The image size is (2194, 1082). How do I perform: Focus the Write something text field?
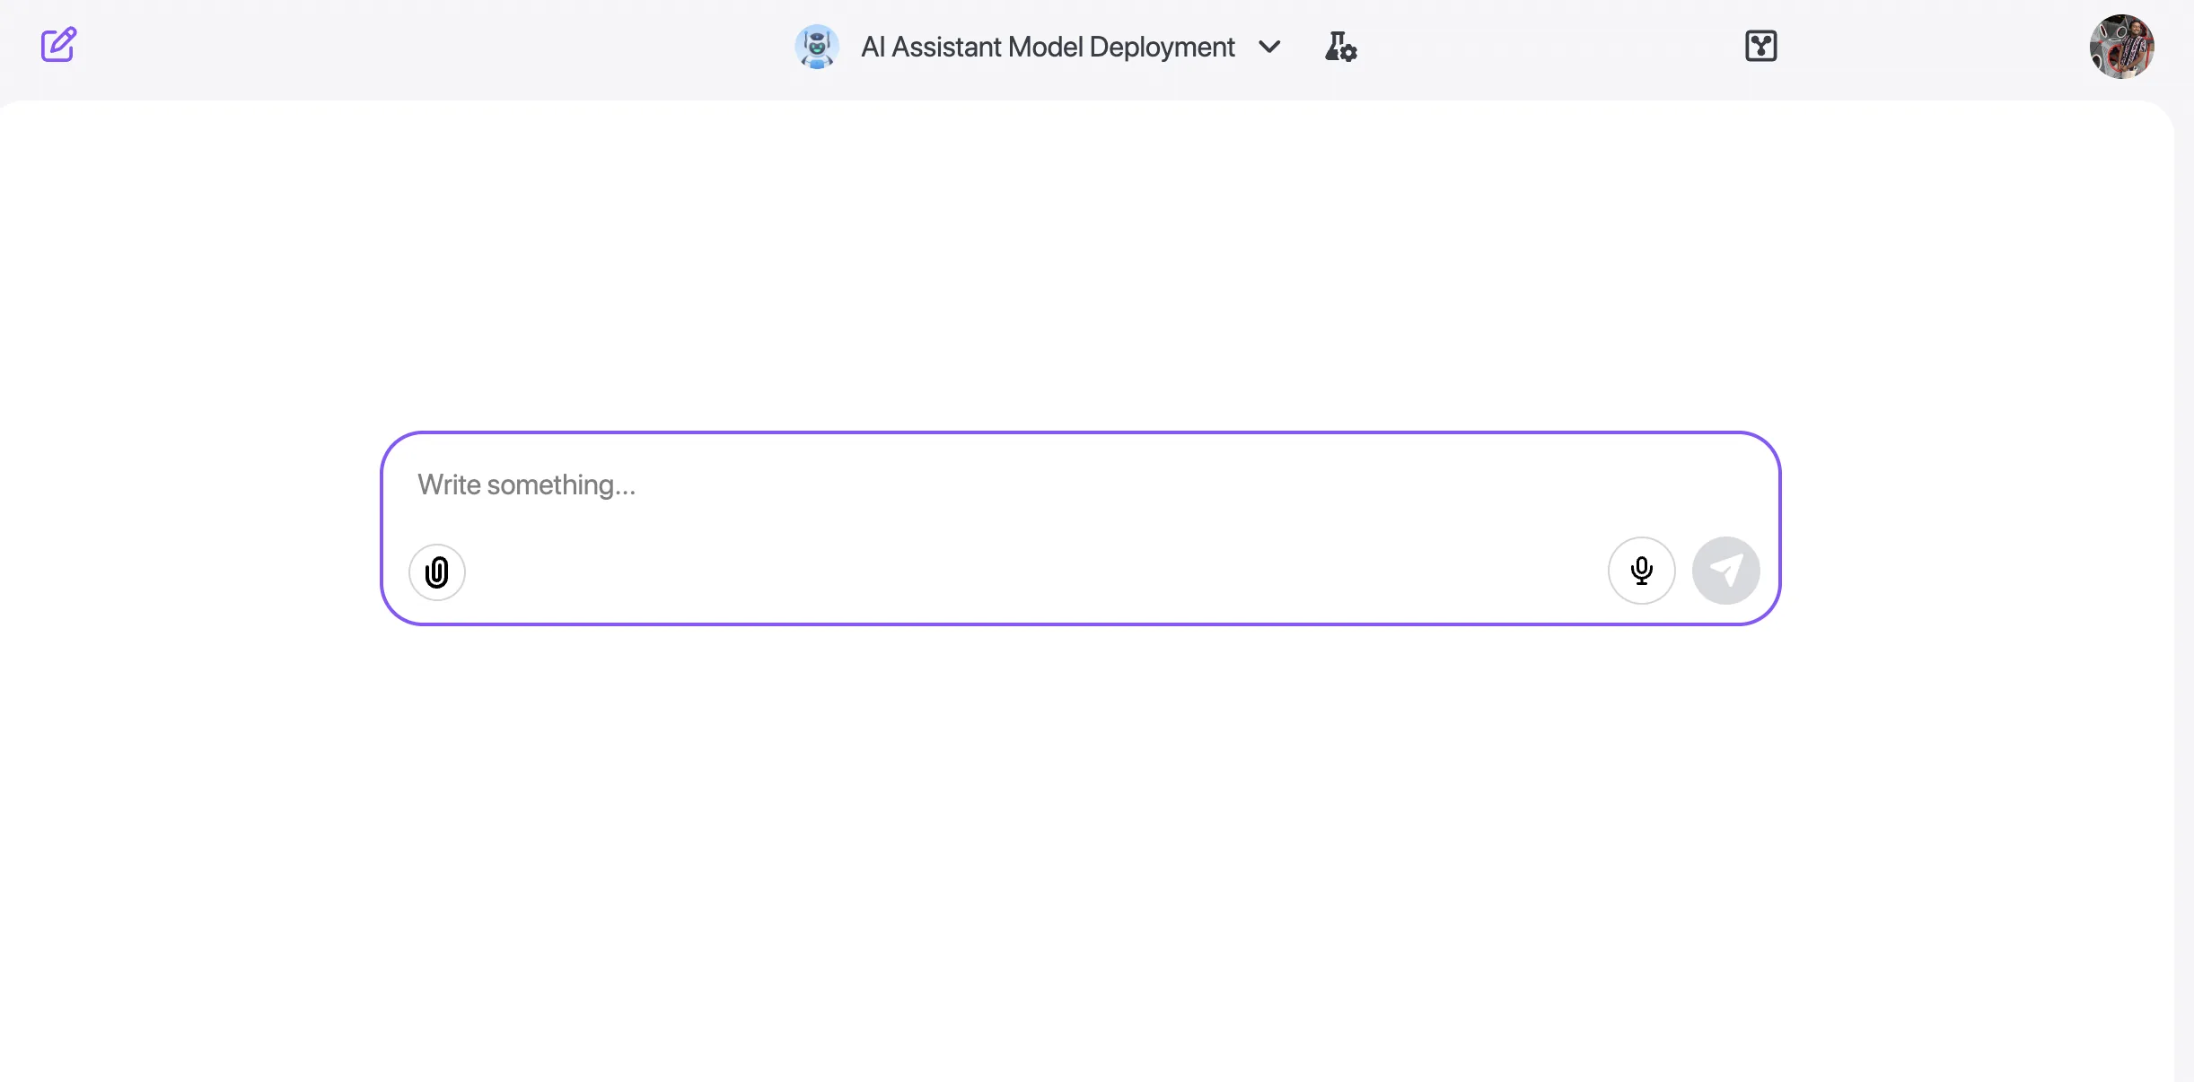1080,485
